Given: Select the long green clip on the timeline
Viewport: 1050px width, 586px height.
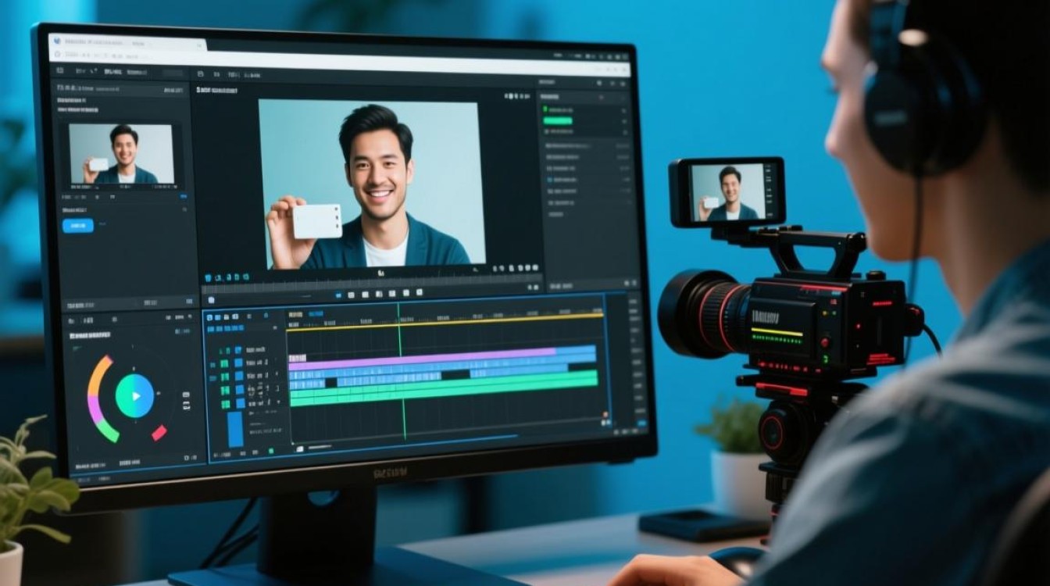Looking at the screenshot, I should (443, 388).
